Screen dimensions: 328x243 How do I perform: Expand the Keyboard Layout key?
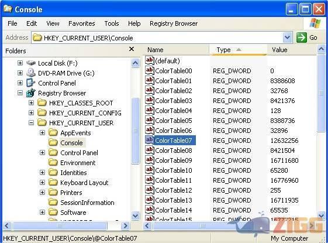[42, 183]
